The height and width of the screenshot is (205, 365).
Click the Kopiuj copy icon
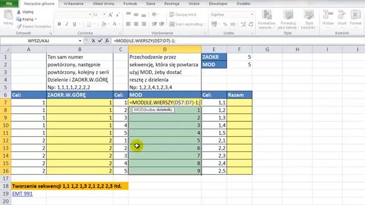[x=19, y=19]
